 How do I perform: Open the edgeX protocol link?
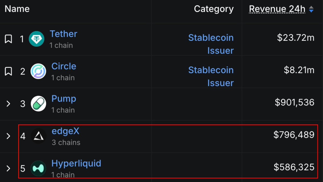point(65,131)
